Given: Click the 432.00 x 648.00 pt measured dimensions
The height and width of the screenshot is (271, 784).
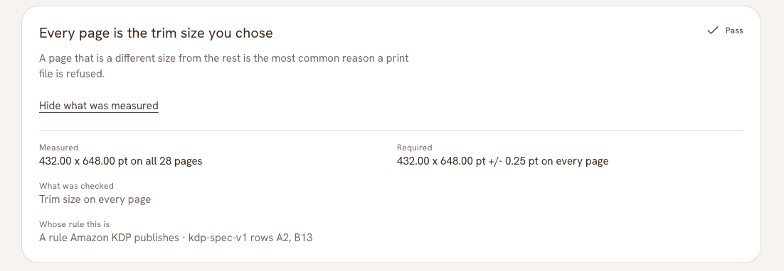Looking at the screenshot, I should pos(83,161).
